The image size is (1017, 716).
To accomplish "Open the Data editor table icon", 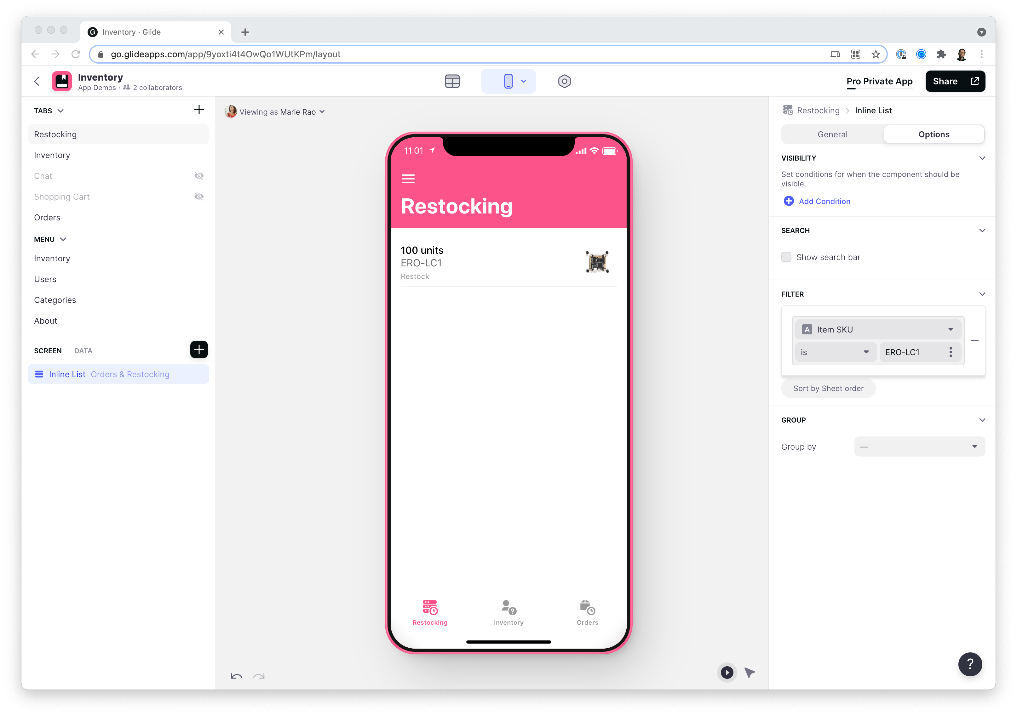I will pyautogui.click(x=452, y=82).
